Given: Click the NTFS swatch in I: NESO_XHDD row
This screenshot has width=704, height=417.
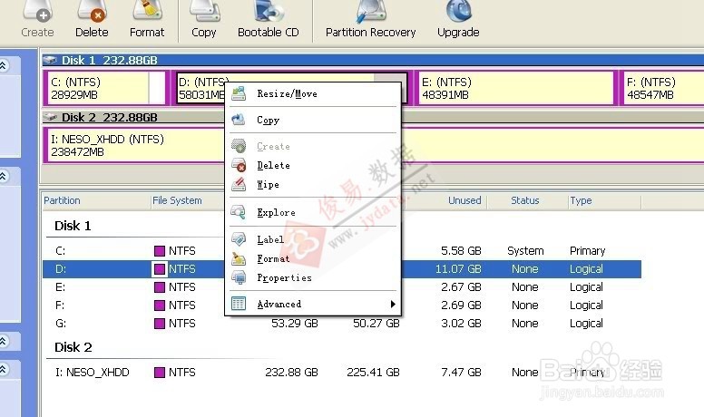Looking at the screenshot, I should click(160, 373).
